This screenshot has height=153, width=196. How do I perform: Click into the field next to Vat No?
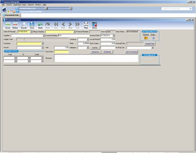(x=108, y=48)
